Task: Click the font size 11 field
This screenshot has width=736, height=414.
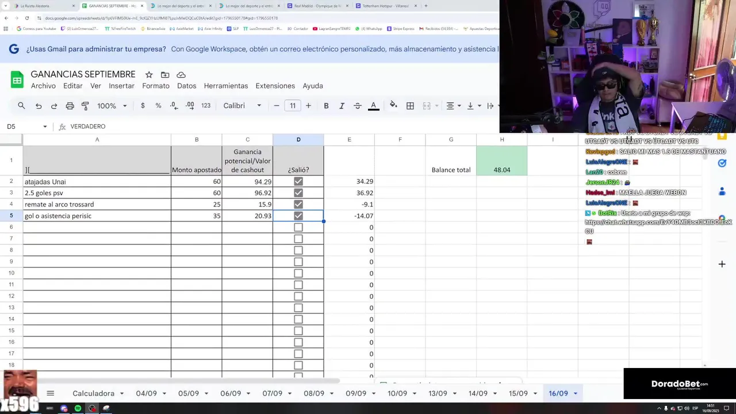Action: tap(293, 106)
